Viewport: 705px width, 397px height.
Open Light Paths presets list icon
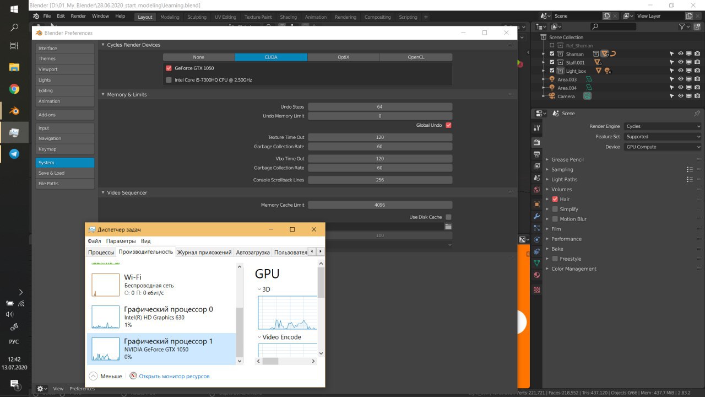coord(690,179)
